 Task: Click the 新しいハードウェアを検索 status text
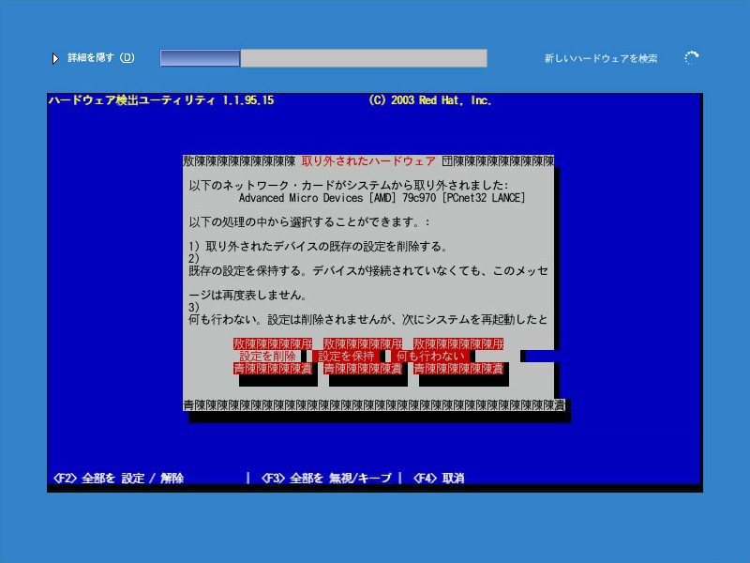click(x=601, y=58)
